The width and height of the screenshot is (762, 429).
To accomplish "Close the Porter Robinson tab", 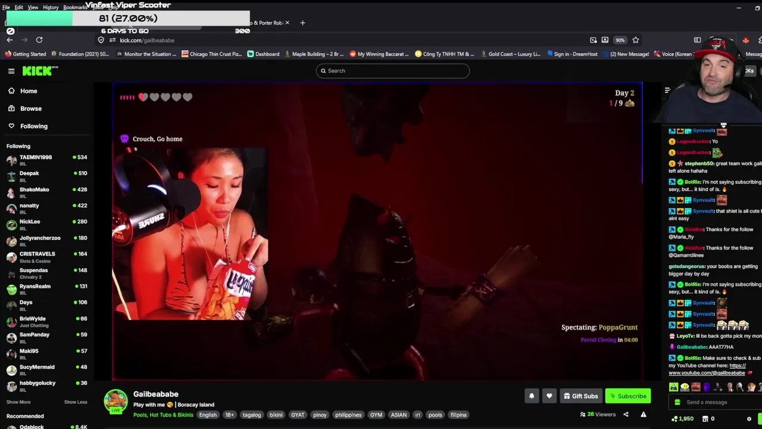I will pyautogui.click(x=287, y=23).
